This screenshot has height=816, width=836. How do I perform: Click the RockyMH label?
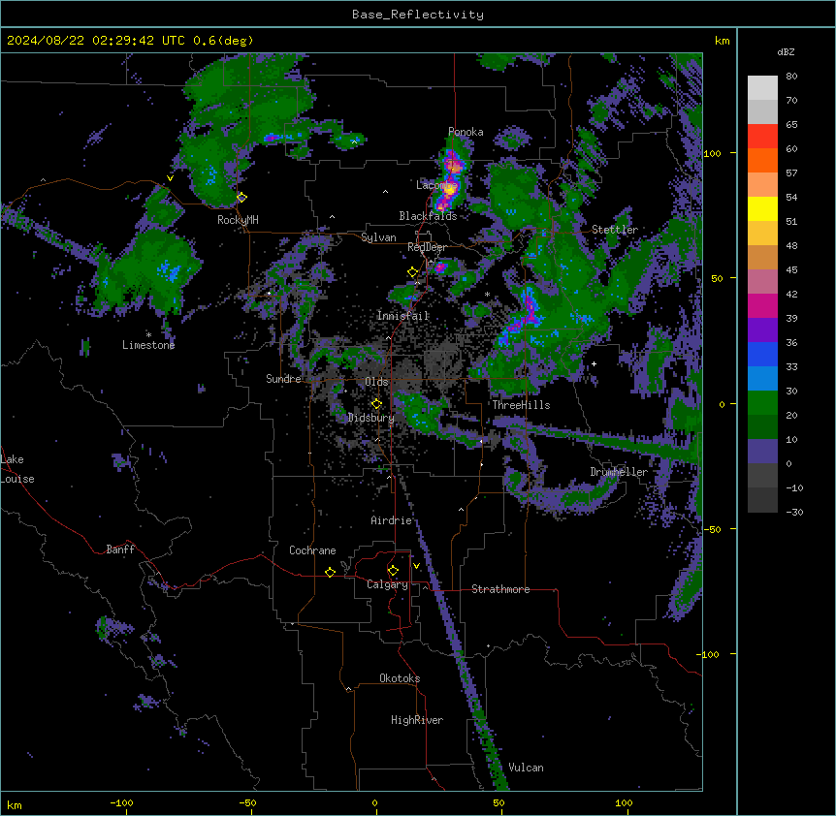pos(238,220)
